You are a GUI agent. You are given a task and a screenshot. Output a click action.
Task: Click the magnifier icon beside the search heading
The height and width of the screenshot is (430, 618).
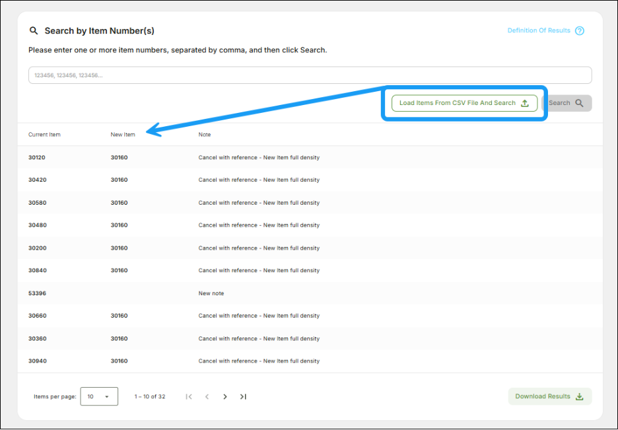click(34, 31)
